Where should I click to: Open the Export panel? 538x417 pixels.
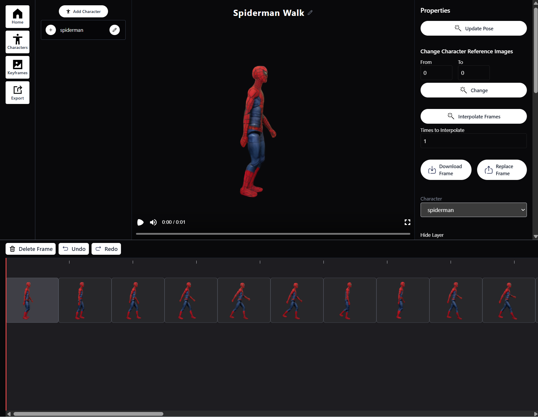[x=17, y=93]
